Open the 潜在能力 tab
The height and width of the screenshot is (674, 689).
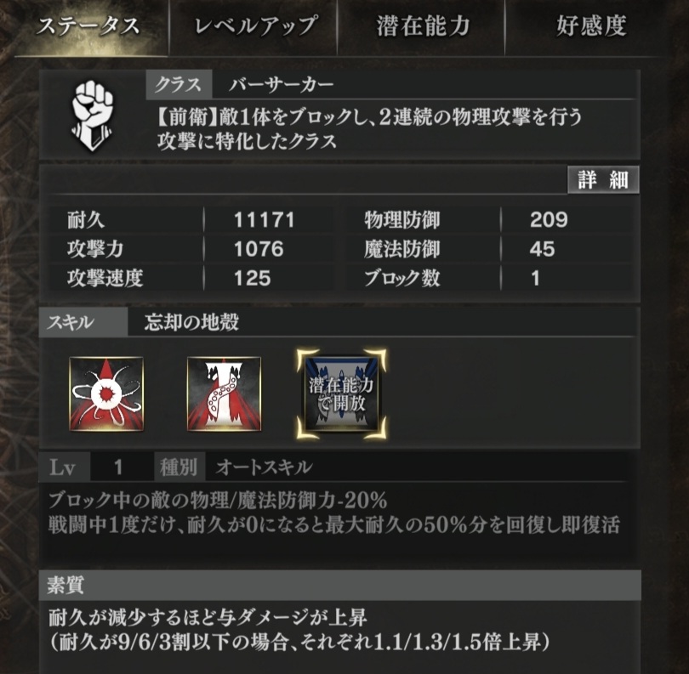[422, 25]
